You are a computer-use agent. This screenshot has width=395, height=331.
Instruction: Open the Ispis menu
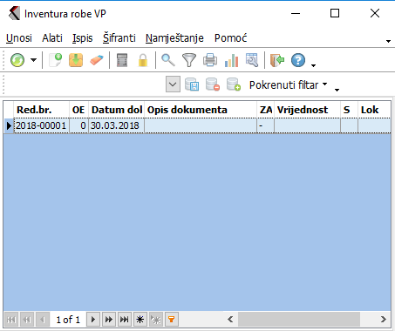tap(83, 38)
